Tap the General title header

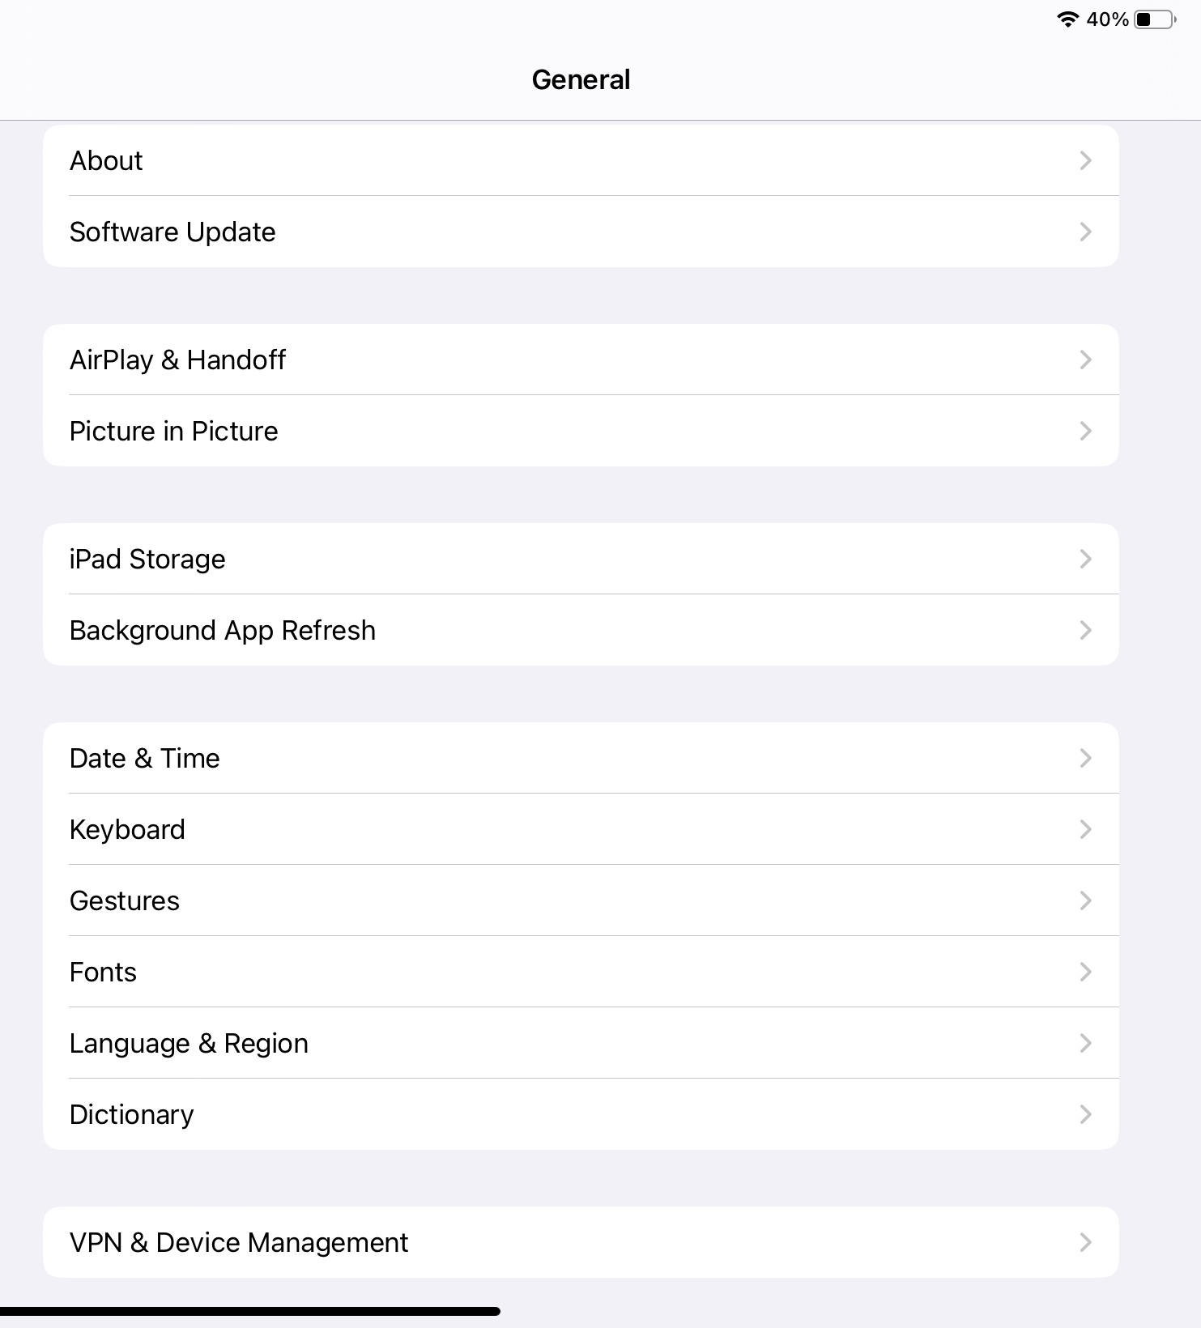581,79
